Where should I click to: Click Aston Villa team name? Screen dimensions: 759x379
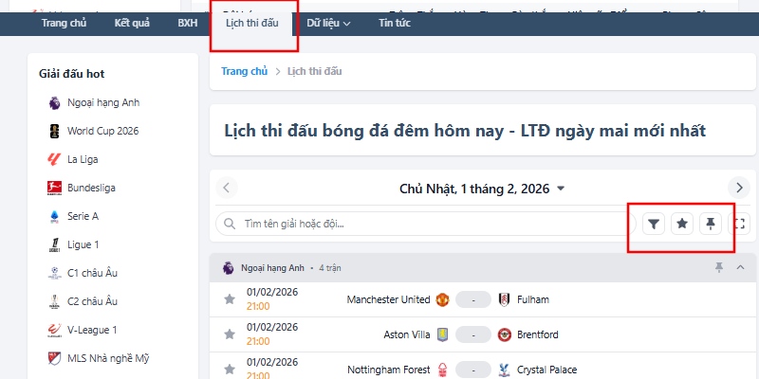[407, 334]
